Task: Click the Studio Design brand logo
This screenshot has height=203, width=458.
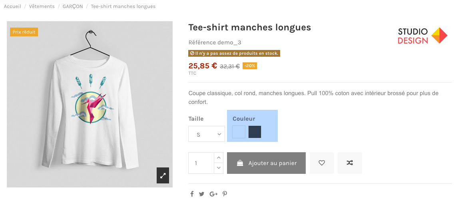Action: (x=422, y=36)
